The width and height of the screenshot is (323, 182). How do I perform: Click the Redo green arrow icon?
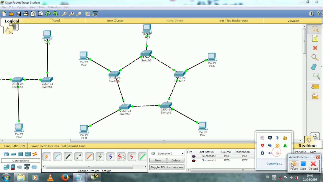pyautogui.click(x=55, y=14)
